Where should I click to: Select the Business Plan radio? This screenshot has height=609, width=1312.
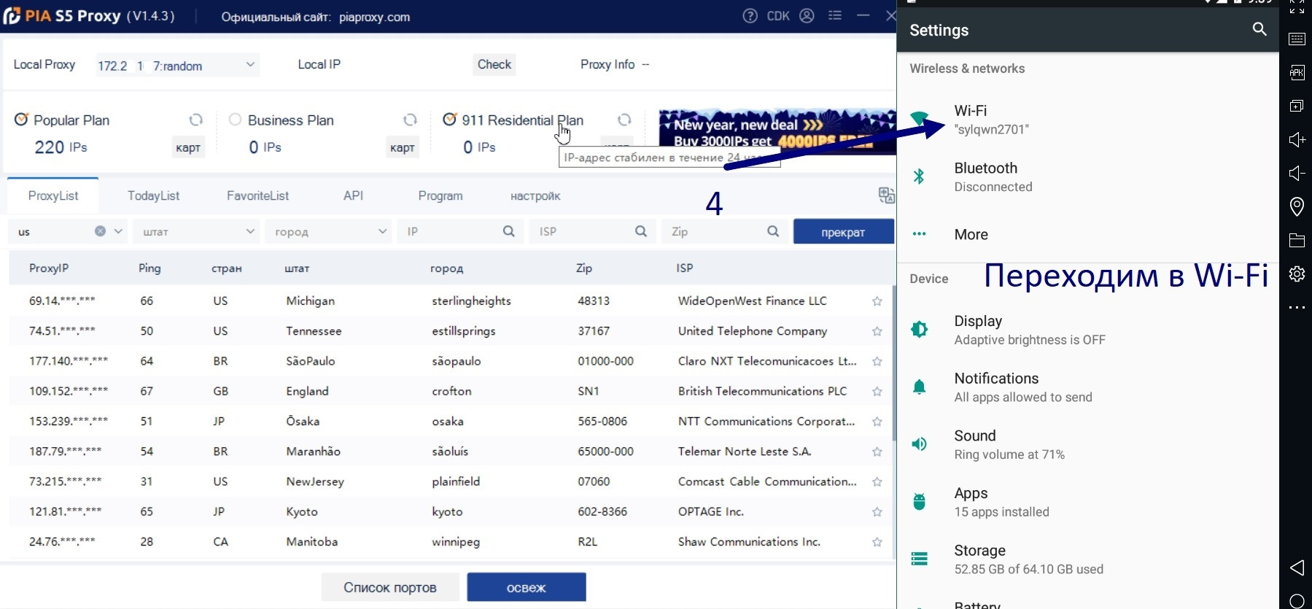tap(235, 120)
